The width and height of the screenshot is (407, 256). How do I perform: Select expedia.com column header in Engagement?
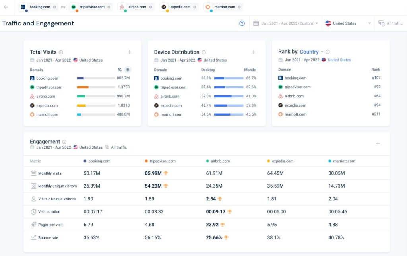pos(280,161)
